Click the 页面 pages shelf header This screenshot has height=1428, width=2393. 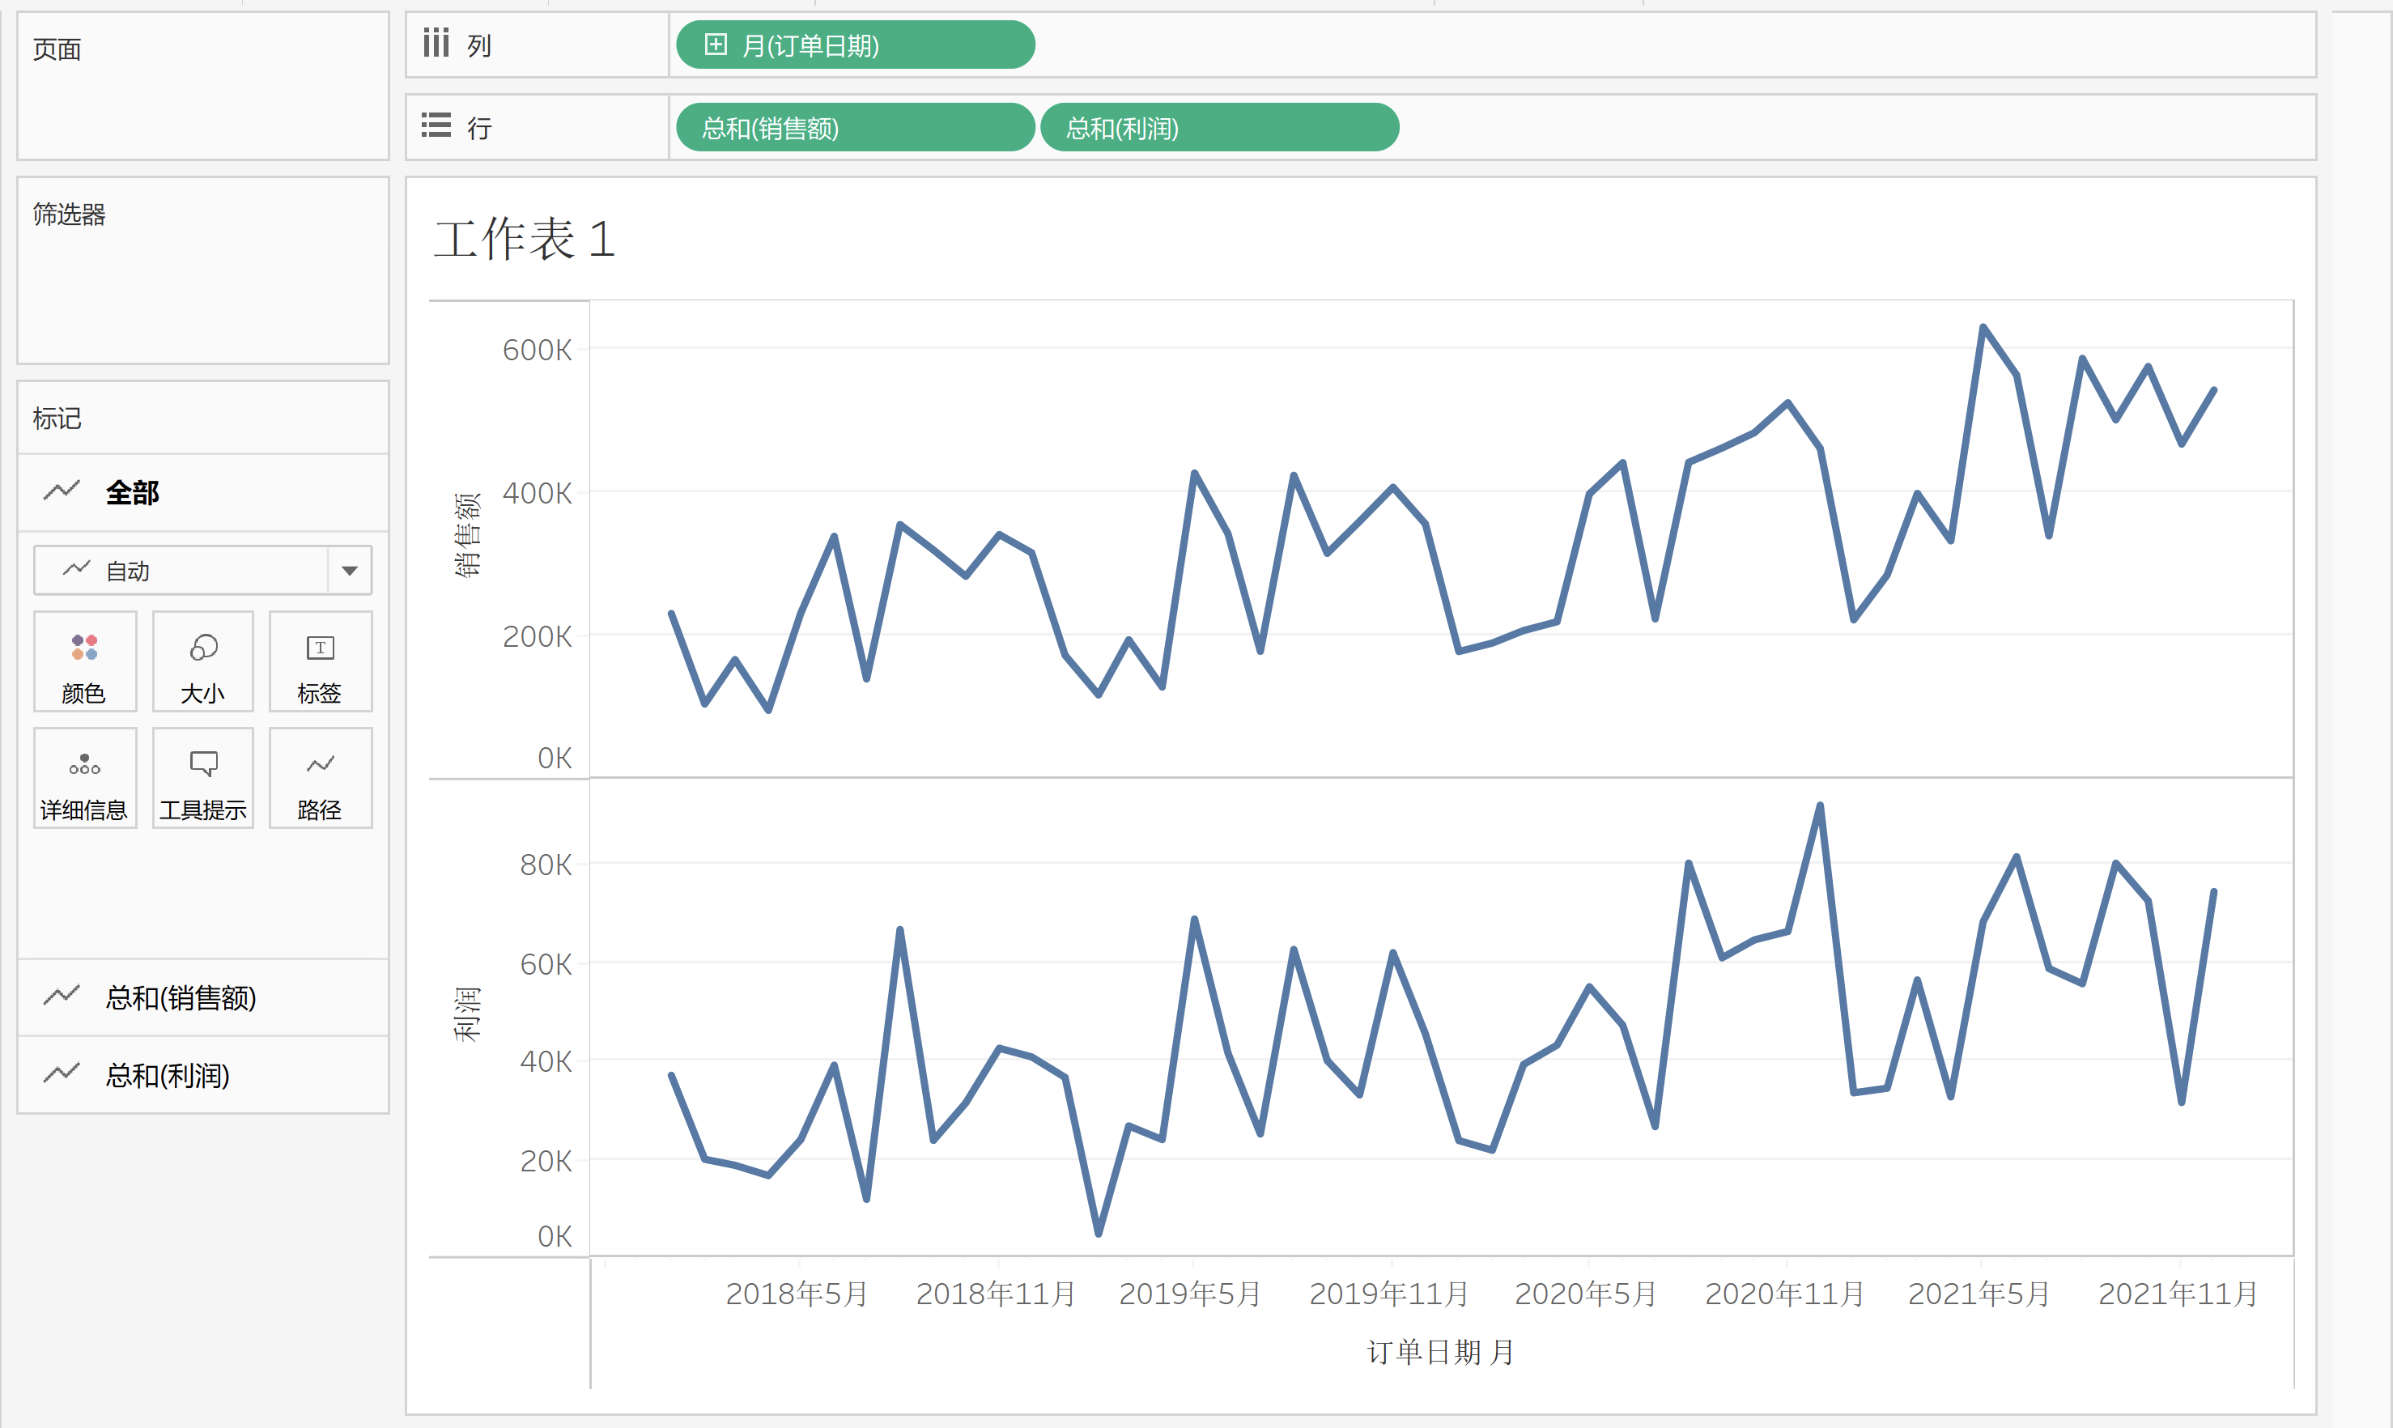pos(57,49)
